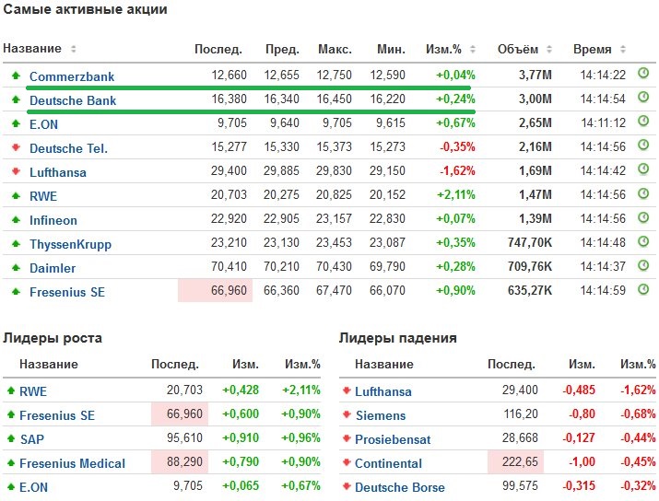The height and width of the screenshot is (501, 659).
Task: Click SAP price 95,610
Action: [x=184, y=437]
